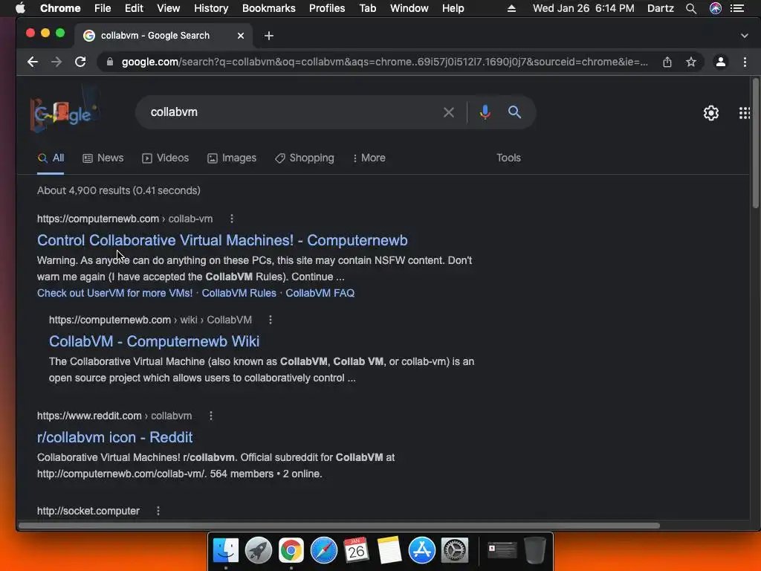Open Launchpad from the Dock
Screen dimensions: 761x571
pos(258,550)
